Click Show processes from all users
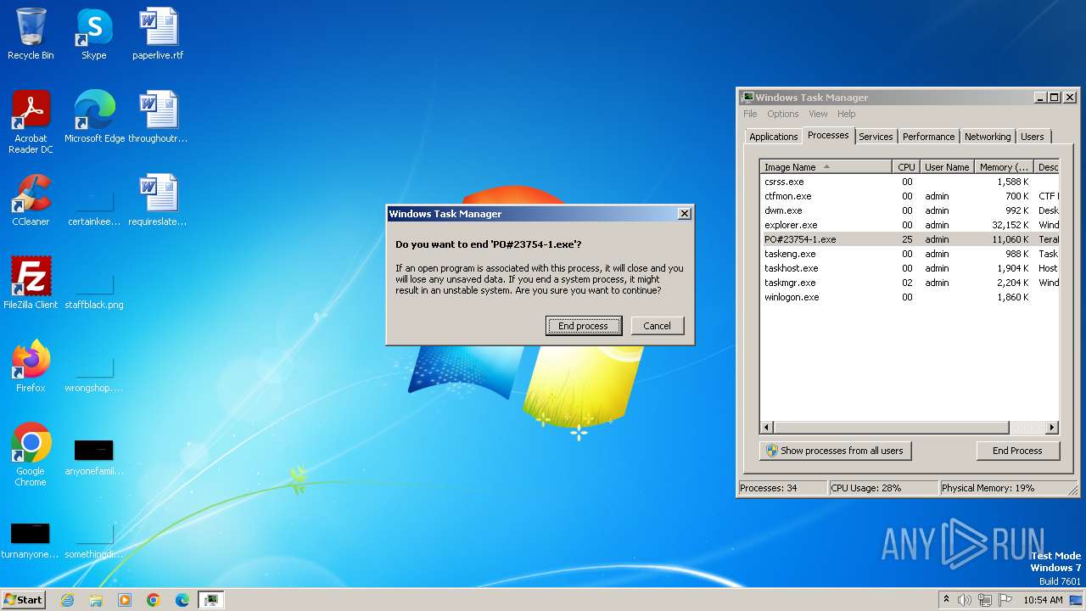Image resolution: width=1086 pixels, height=611 pixels. 836,451
